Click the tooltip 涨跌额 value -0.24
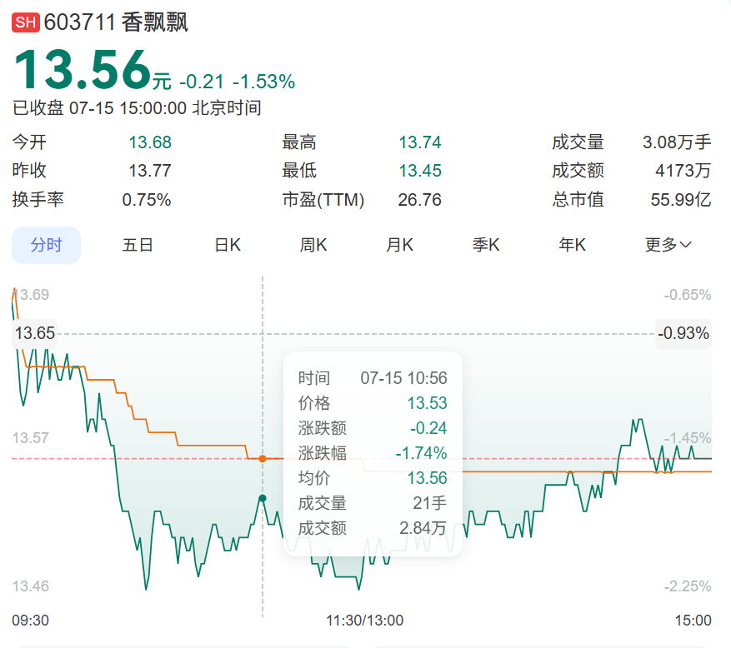The width and height of the screenshot is (731, 648). coord(428,428)
